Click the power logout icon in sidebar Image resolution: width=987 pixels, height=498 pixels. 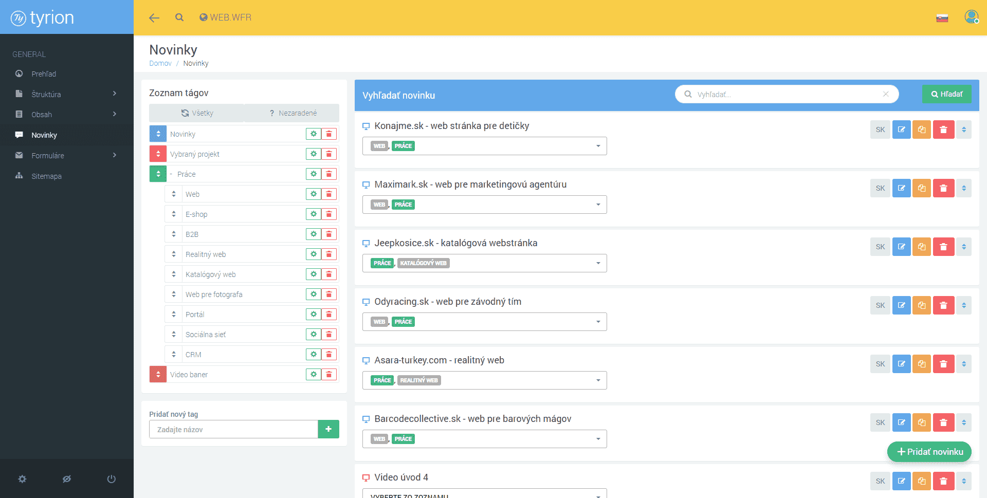111,479
